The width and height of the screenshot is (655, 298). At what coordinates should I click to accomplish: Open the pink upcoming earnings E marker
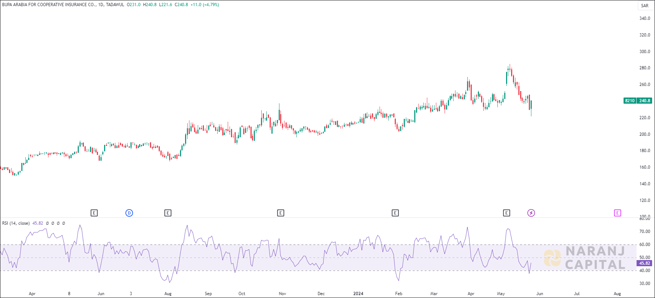tap(617, 213)
